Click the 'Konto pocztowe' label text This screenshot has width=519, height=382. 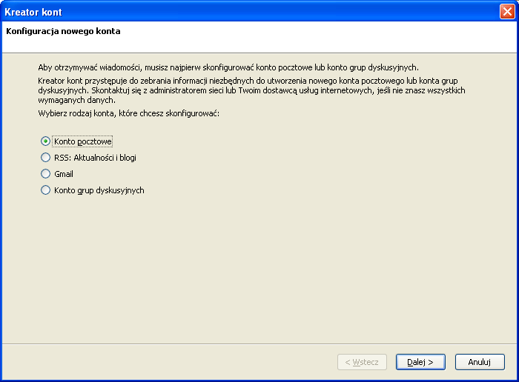point(83,141)
